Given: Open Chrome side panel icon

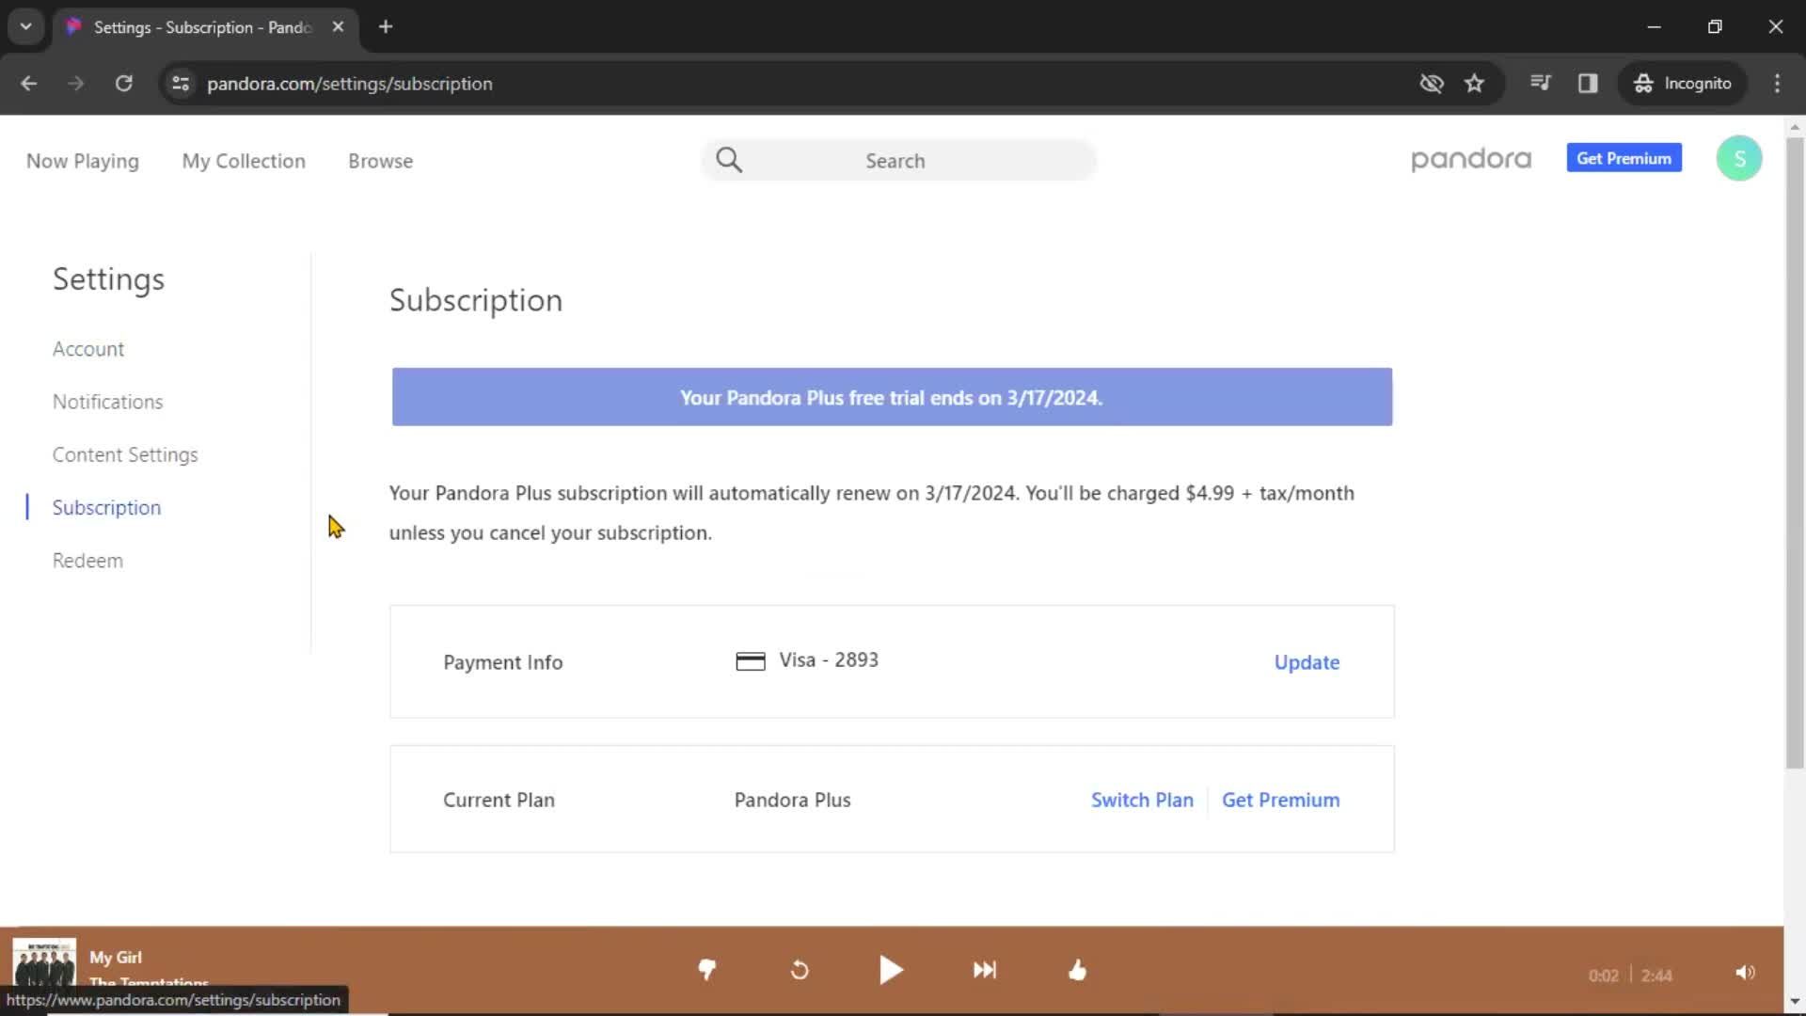Looking at the screenshot, I should [x=1588, y=84].
